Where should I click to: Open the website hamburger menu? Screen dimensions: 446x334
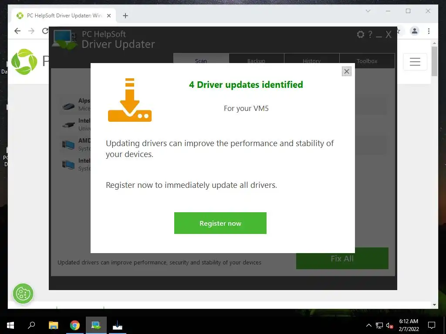pyautogui.click(x=415, y=62)
